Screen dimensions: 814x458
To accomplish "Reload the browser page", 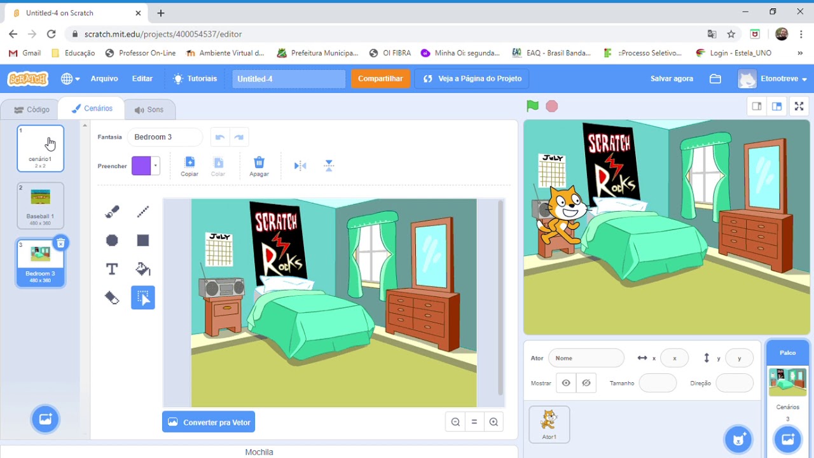I will 52,34.
